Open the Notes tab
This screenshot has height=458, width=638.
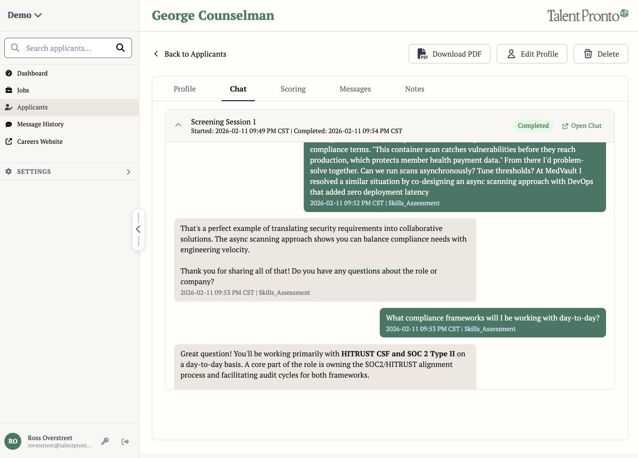click(415, 89)
